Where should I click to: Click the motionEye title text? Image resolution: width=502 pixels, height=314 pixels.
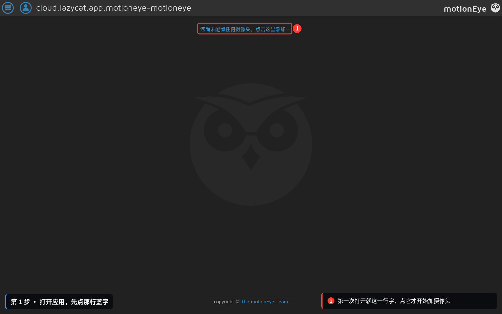point(465,9)
